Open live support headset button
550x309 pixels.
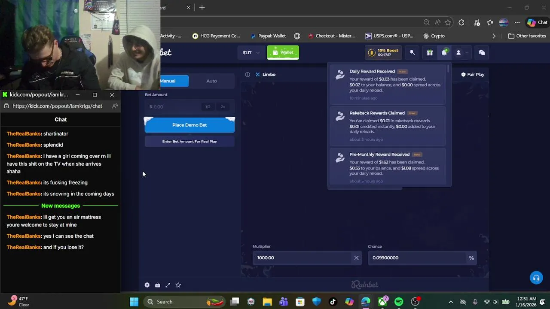(536, 278)
